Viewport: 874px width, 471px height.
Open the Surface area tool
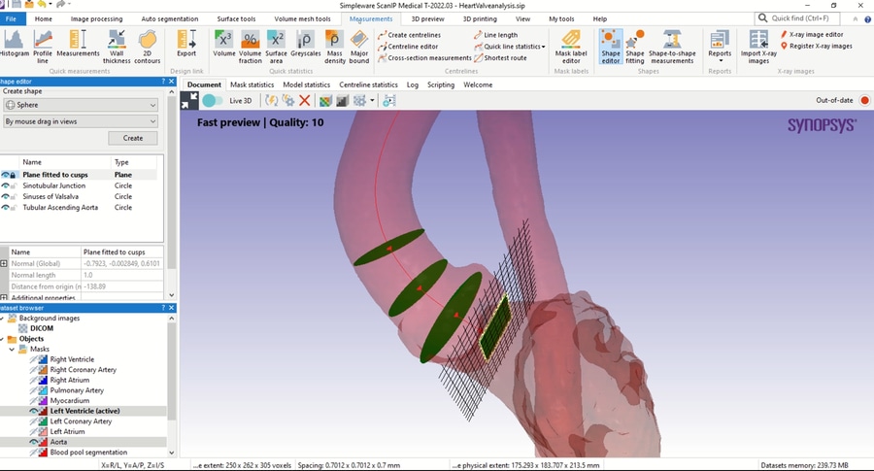click(x=276, y=47)
